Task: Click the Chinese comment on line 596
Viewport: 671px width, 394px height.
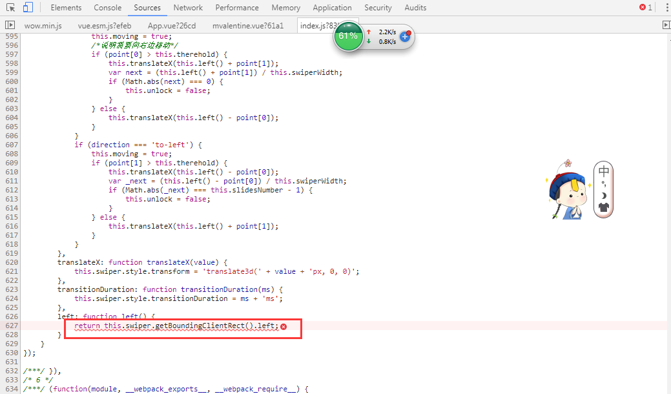Action: pyautogui.click(x=134, y=45)
